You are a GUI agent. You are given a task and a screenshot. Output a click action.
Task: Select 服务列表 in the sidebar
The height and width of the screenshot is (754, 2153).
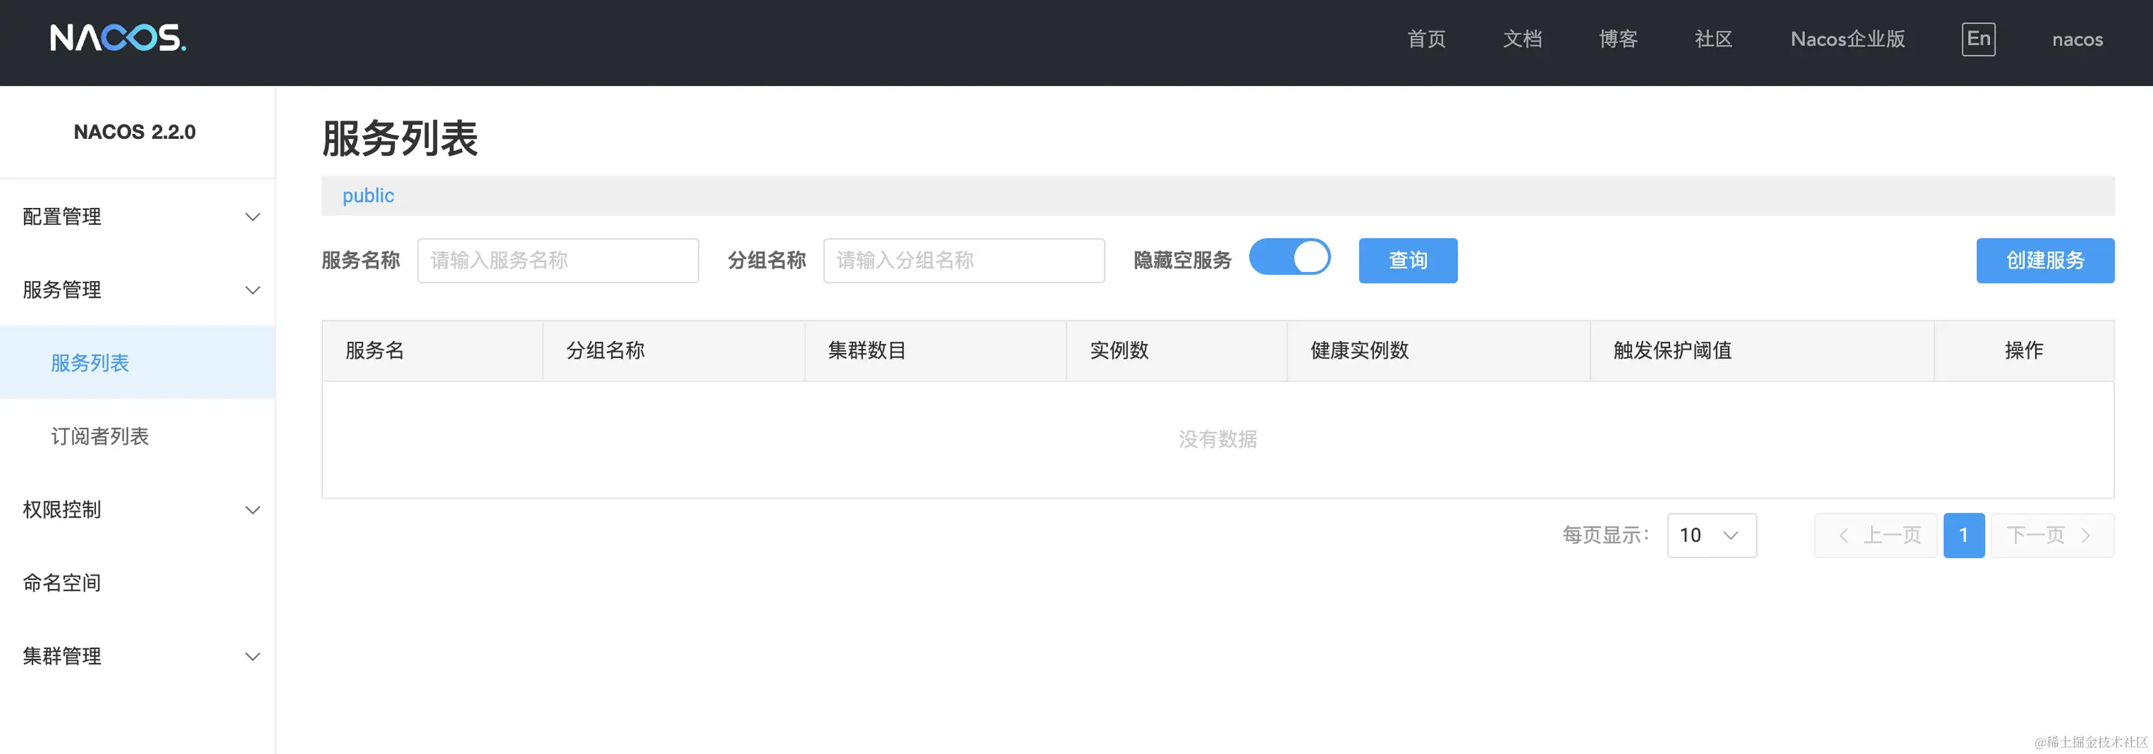pos(137,363)
